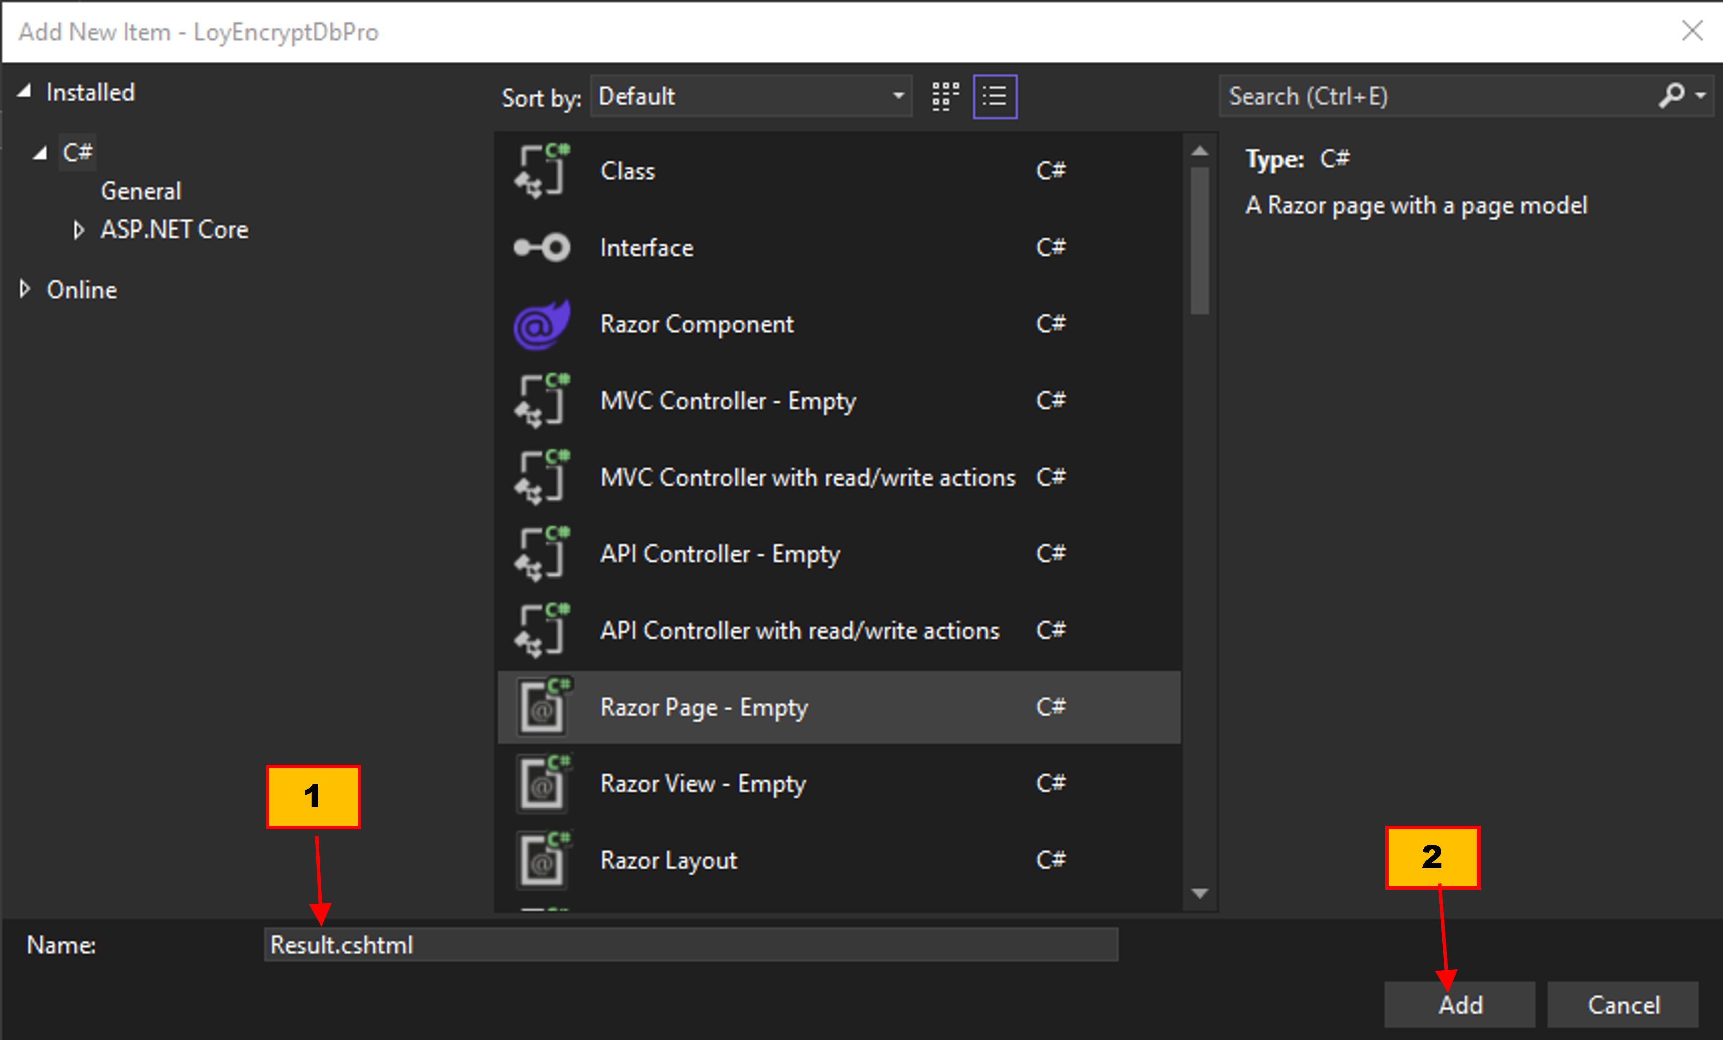Choose the purple Razor Component icon
The image size is (1723, 1040).
click(x=541, y=324)
